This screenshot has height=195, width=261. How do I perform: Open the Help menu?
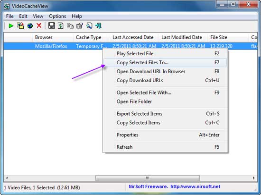77,16
